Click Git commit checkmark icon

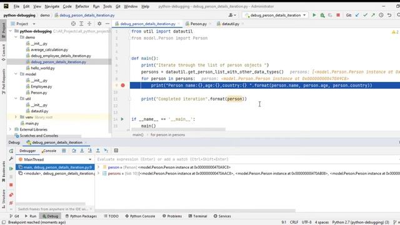[x=365, y=15]
